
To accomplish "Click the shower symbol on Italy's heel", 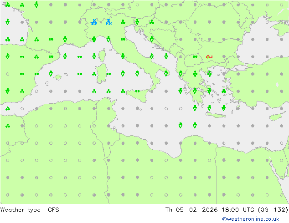I will pos(166,73).
